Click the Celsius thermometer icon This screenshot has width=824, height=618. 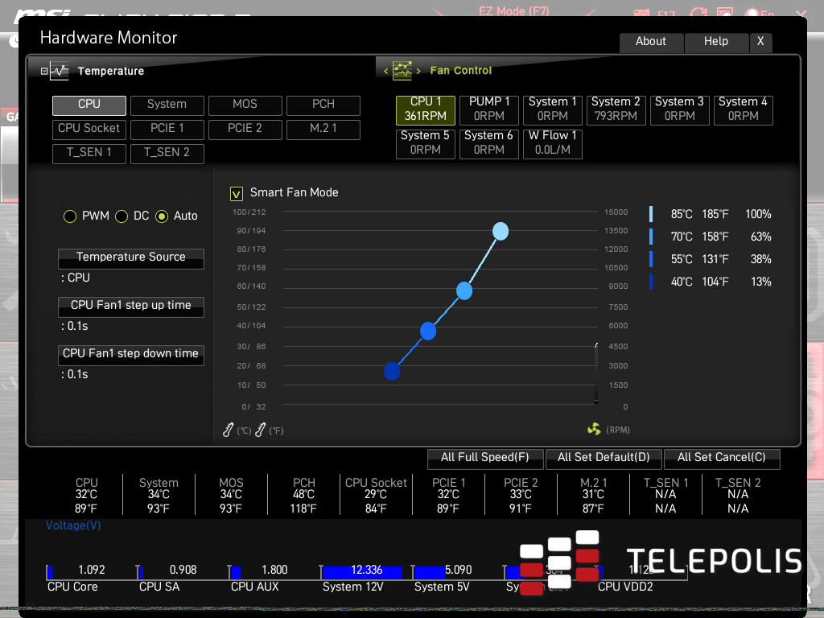[229, 431]
